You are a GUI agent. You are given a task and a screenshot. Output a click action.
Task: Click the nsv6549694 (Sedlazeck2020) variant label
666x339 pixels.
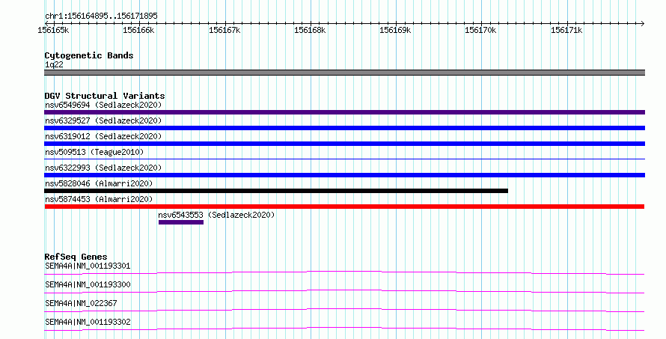point(103,105)
